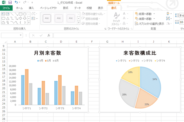
Task: Apply the second Abc shape style
Action: 59,18
